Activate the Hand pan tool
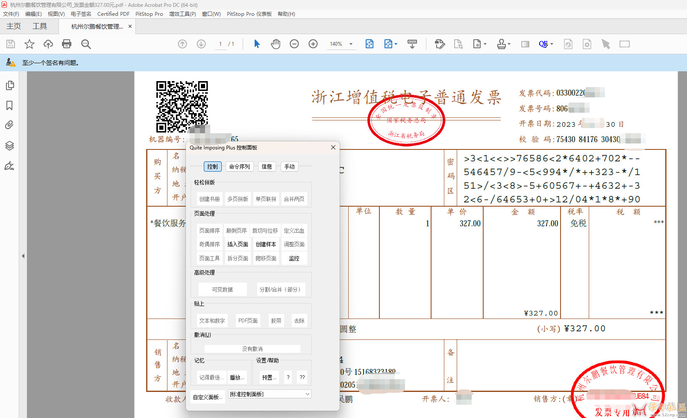 point(276,44)
